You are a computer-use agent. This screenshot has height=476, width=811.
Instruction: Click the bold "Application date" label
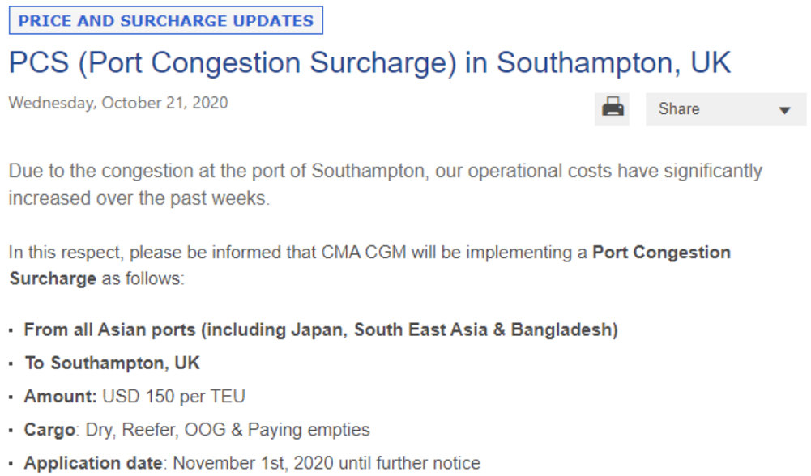[92, 463]
